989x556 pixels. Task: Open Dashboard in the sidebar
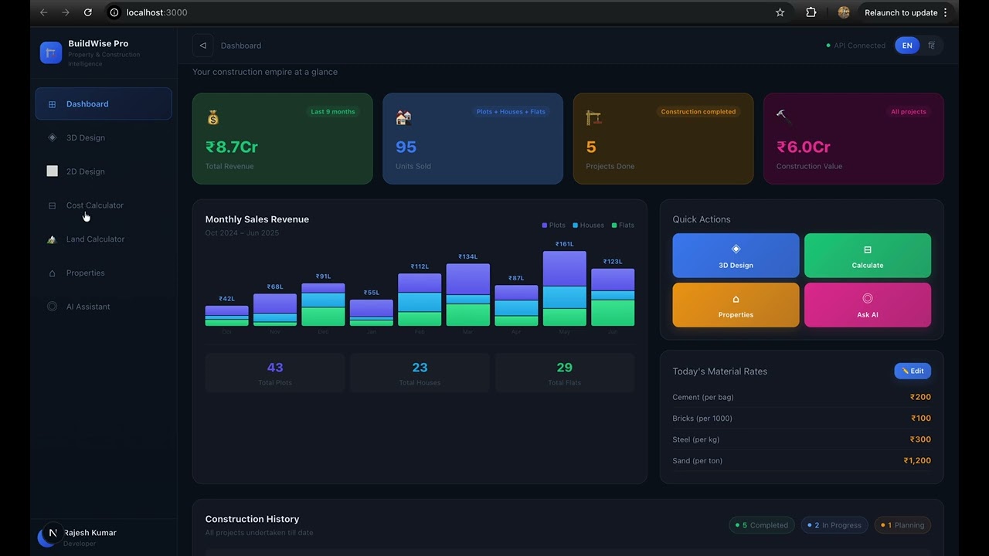pyautogui.click(x=104, y=103)
